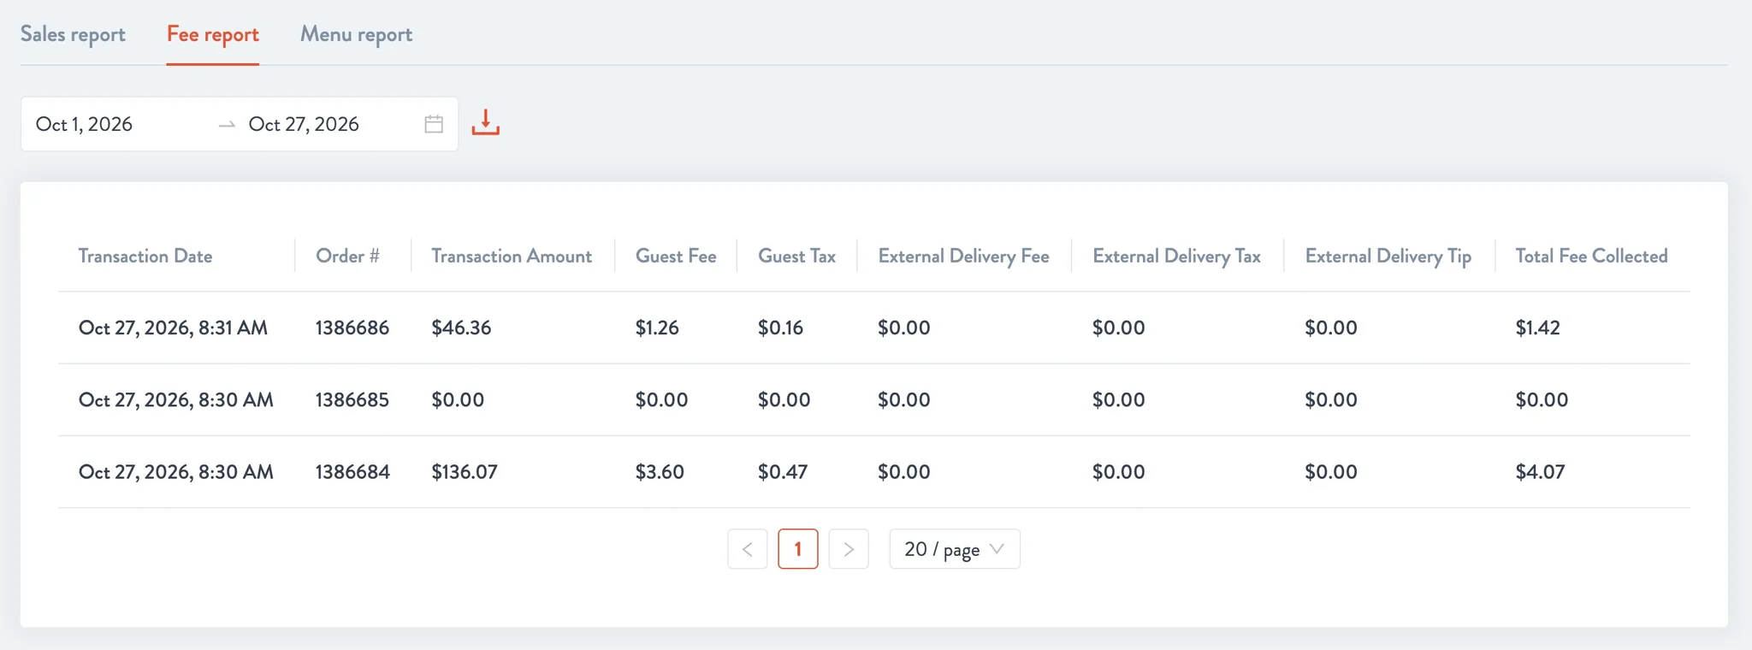Select order number 1386684
Image resolution: width=1752 pixels, height=650 pixels.
(x=352, y=471)
